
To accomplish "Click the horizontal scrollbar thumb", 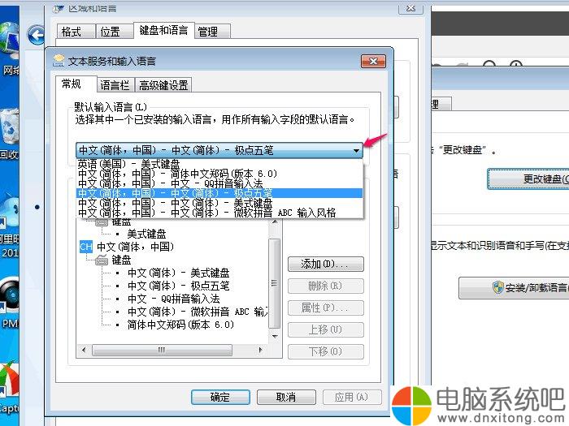I will 162,350.
